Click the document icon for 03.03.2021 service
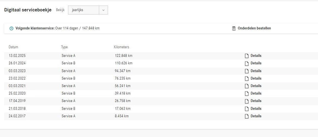Image resolution: width=318 pixels, height=137 pixels. click(x=247, y=86)
